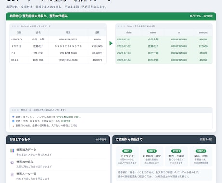Click the 整形の仕組み item title
The image size is (222, 183).
tap(25, 162)
